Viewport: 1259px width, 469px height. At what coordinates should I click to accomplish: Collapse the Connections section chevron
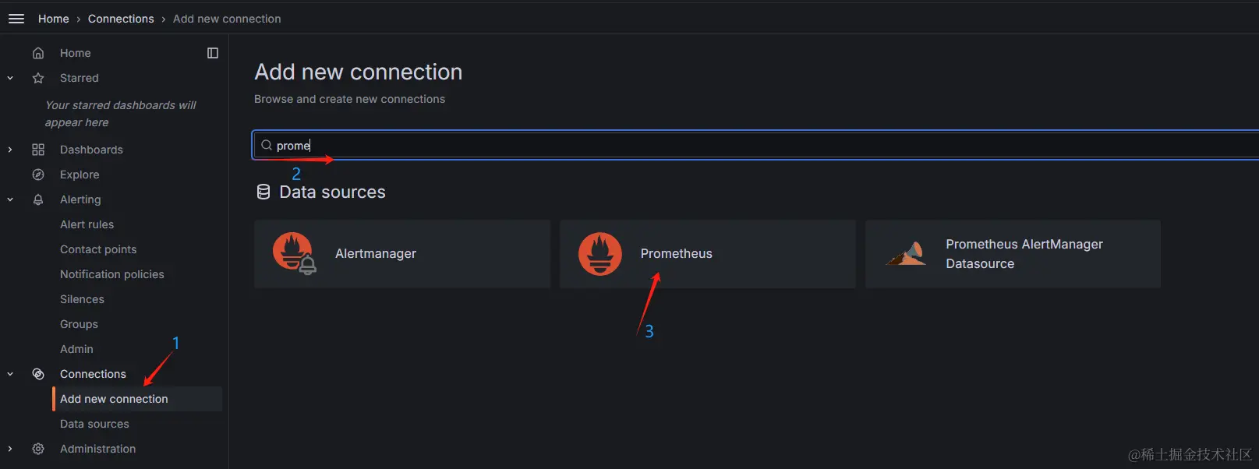[x=10, y=374]
